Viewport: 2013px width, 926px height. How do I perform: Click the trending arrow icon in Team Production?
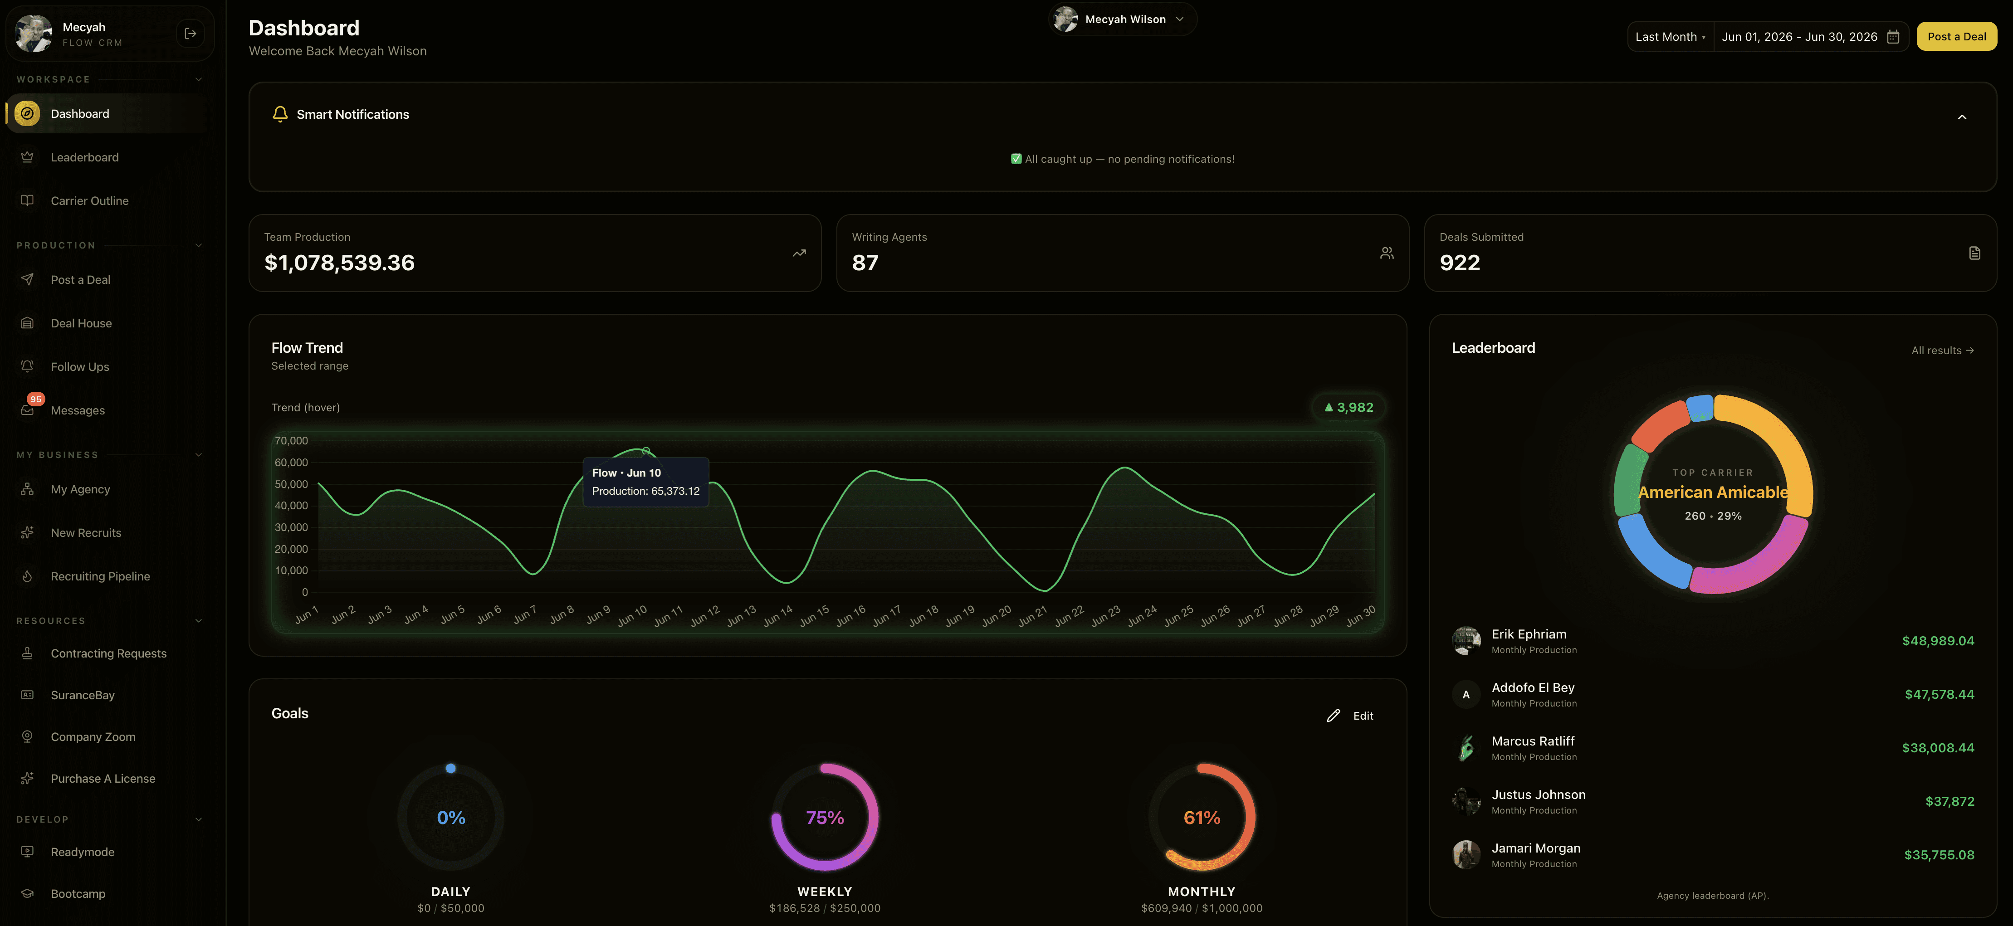tap(799, 253)
